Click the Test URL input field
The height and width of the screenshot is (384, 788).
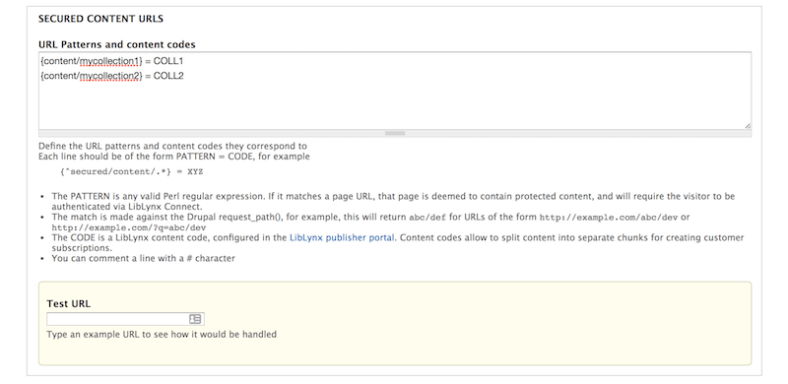125,319
